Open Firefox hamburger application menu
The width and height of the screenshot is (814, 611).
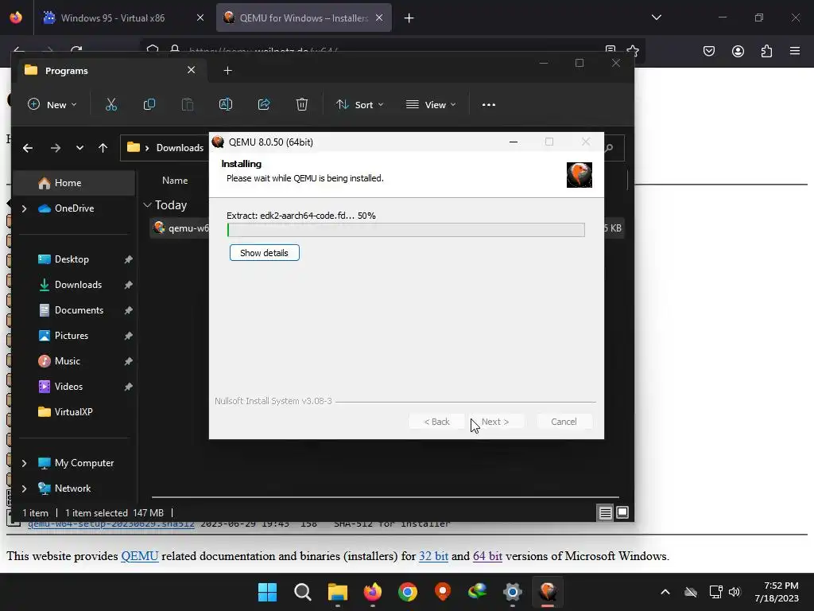click(x=795, y=51)
